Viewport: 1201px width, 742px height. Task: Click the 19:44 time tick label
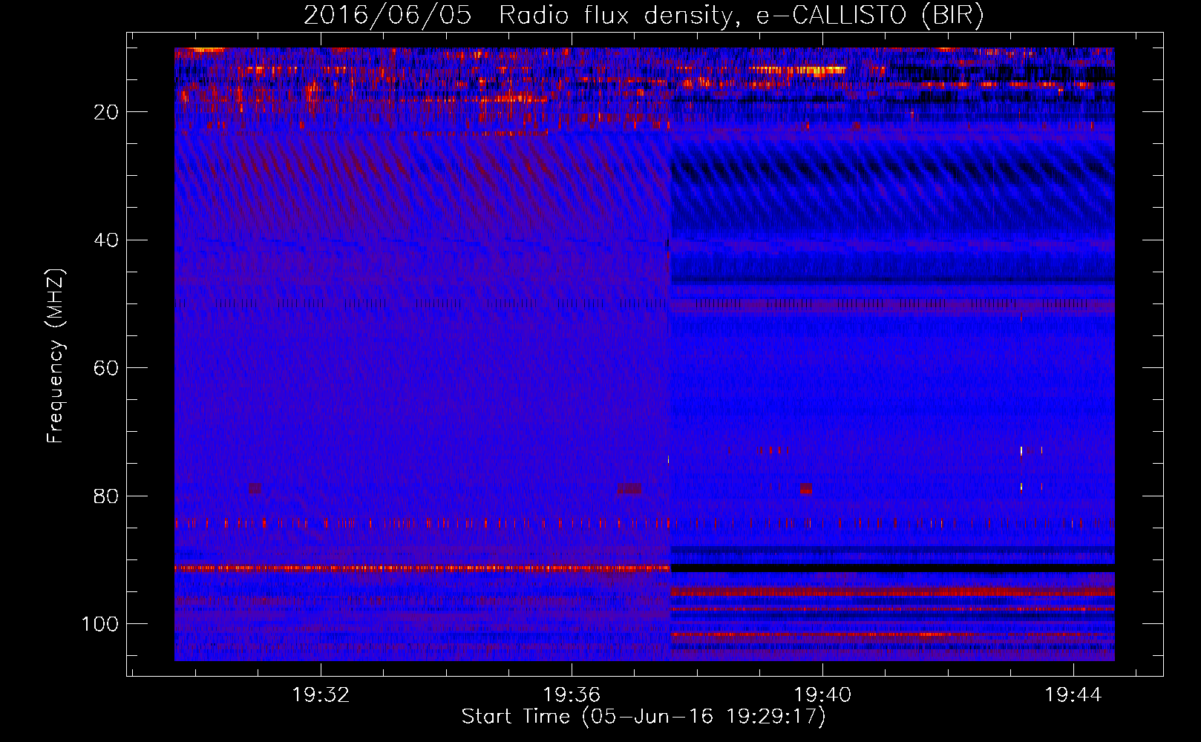(x=1073, y=695)
